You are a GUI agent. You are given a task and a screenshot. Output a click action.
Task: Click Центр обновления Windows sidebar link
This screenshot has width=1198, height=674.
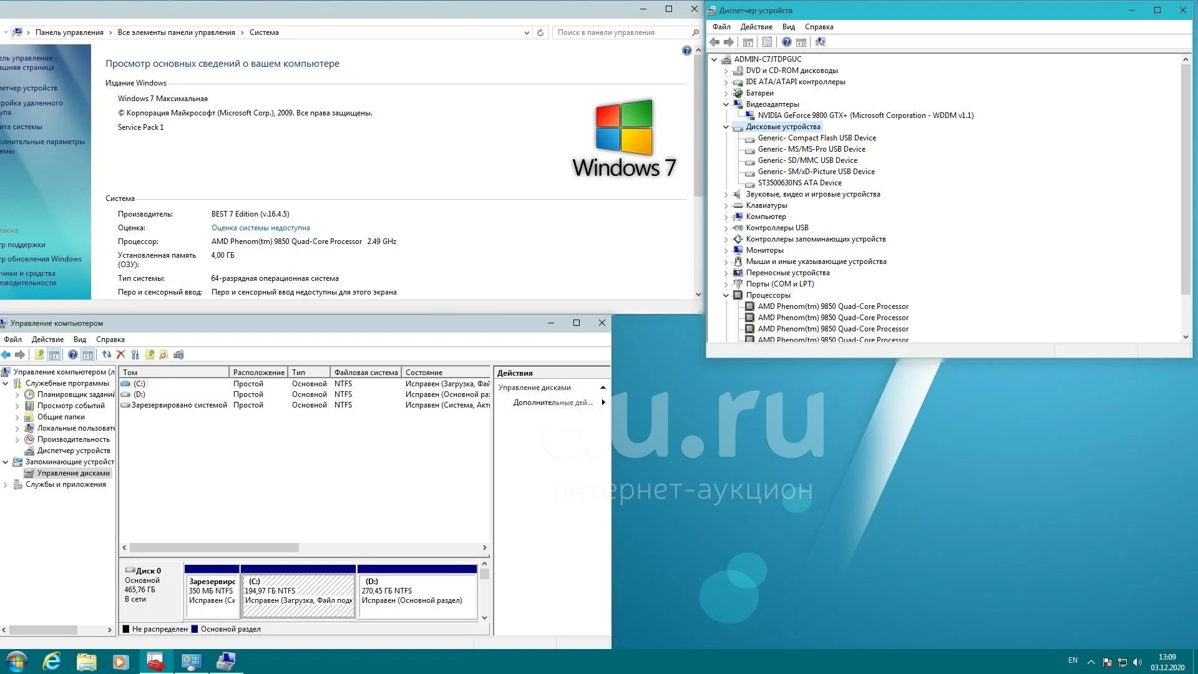click(41, 259)
